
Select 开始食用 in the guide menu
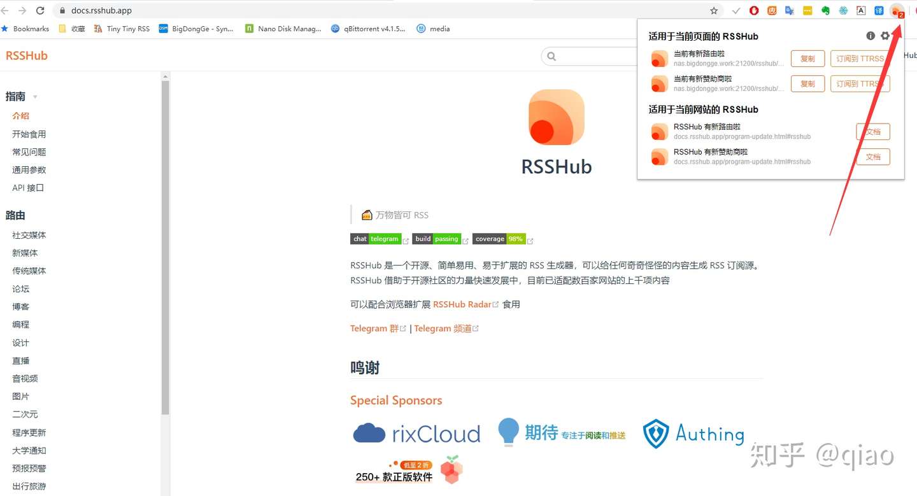pos(29,134)
